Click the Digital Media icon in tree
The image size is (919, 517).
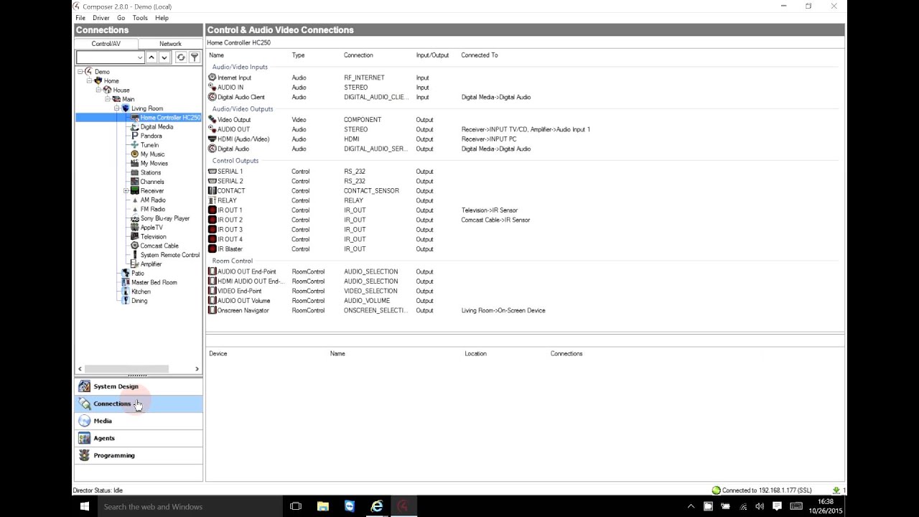[134, 126]
